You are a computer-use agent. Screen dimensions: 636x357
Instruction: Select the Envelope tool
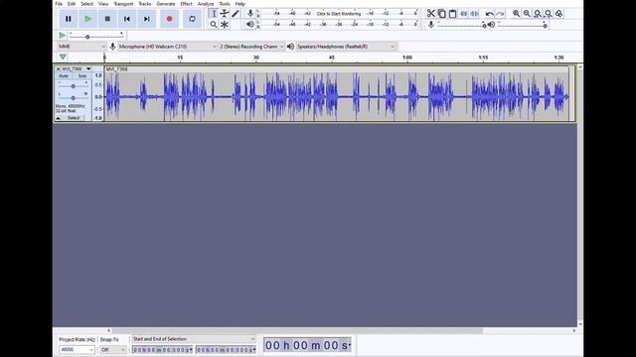click(225, 14)
